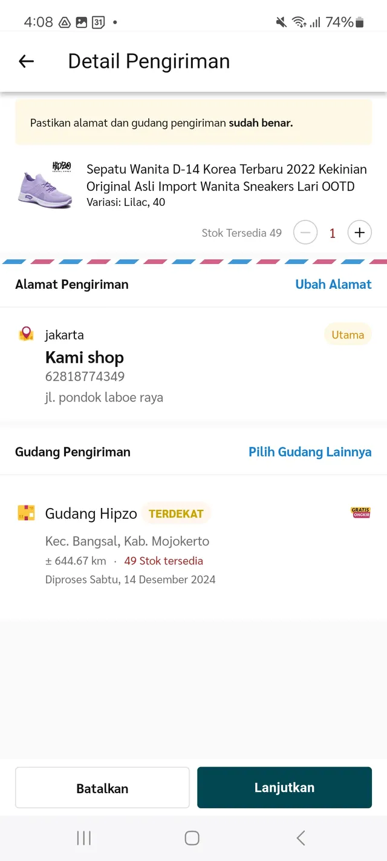Open Android recent apps button
The width and height of the screenshot is (387, 861).
click(84, 838)
